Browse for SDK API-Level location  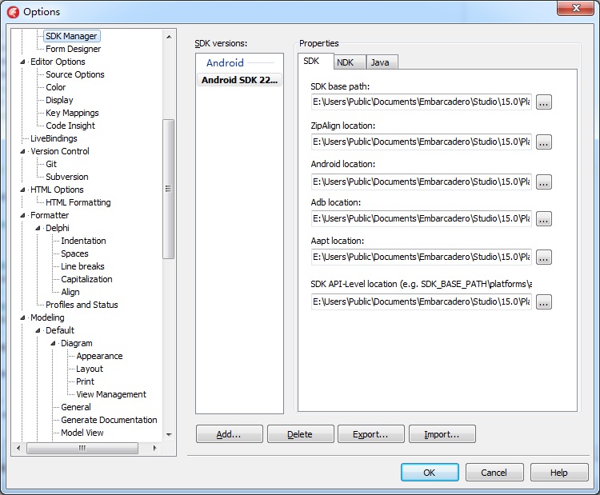[x=543, y=301]
